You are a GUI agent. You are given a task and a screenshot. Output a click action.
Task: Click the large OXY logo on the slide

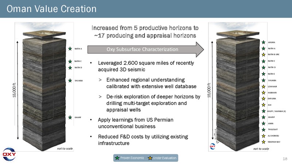9,154
